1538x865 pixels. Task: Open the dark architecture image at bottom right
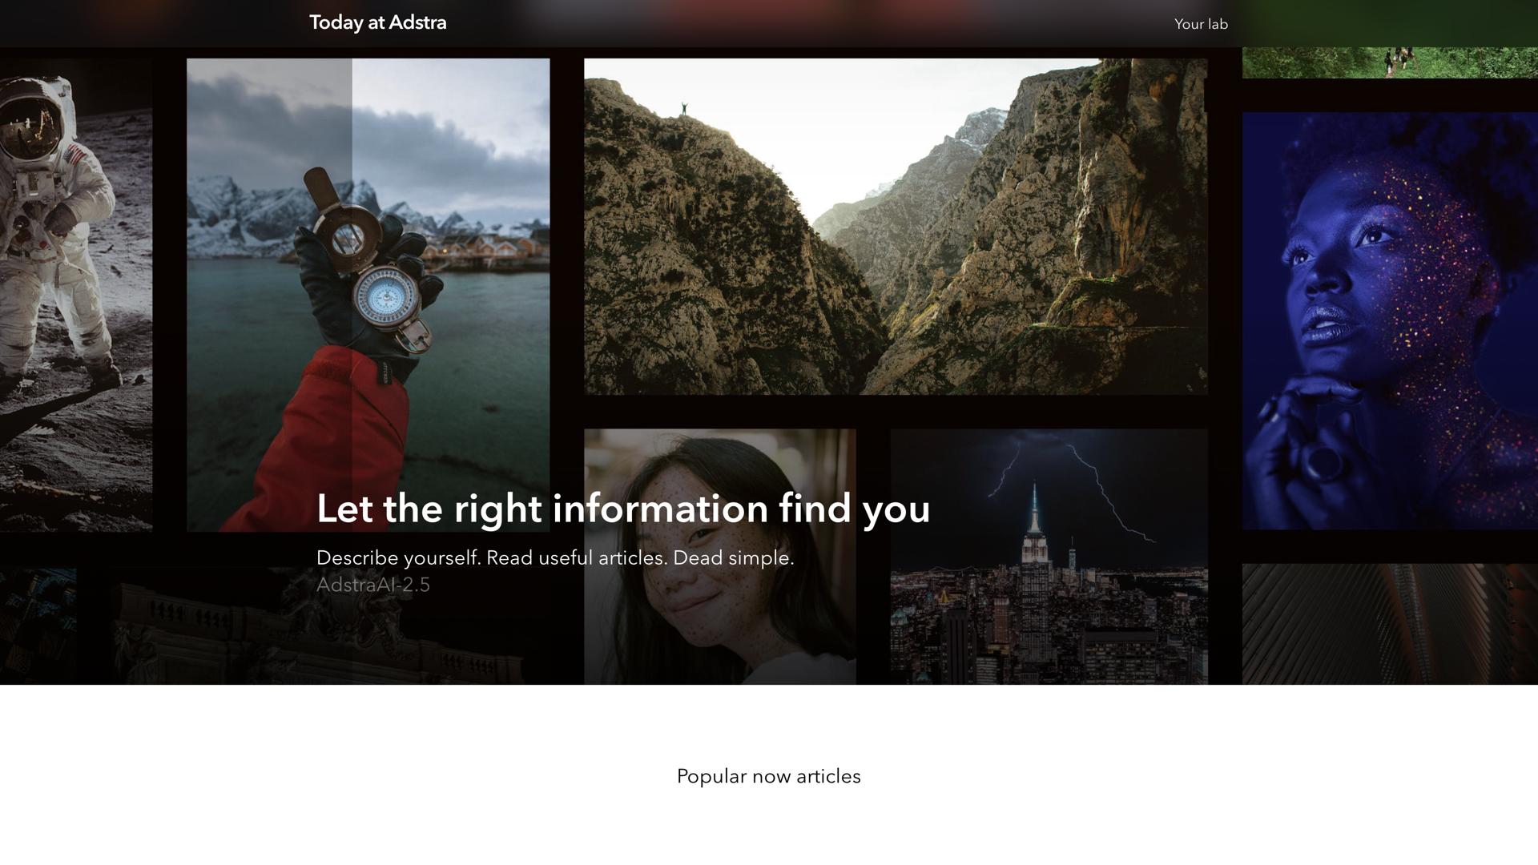pos(1390,624)
